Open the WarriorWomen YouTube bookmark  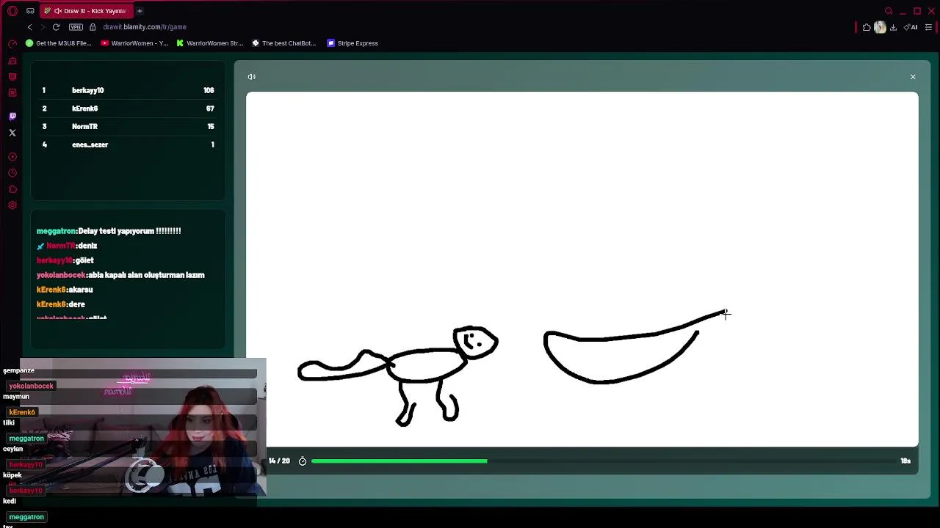point(134,43)
